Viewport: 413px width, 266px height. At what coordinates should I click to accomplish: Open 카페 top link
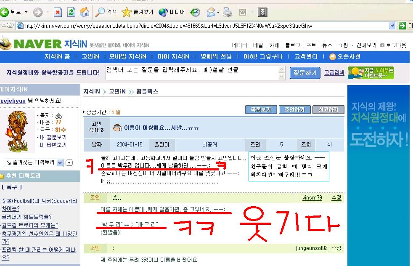click(274, 45)
